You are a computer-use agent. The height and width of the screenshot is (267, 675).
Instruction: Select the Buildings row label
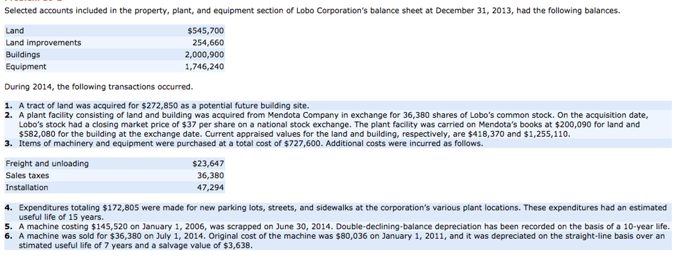click(23, 55)
